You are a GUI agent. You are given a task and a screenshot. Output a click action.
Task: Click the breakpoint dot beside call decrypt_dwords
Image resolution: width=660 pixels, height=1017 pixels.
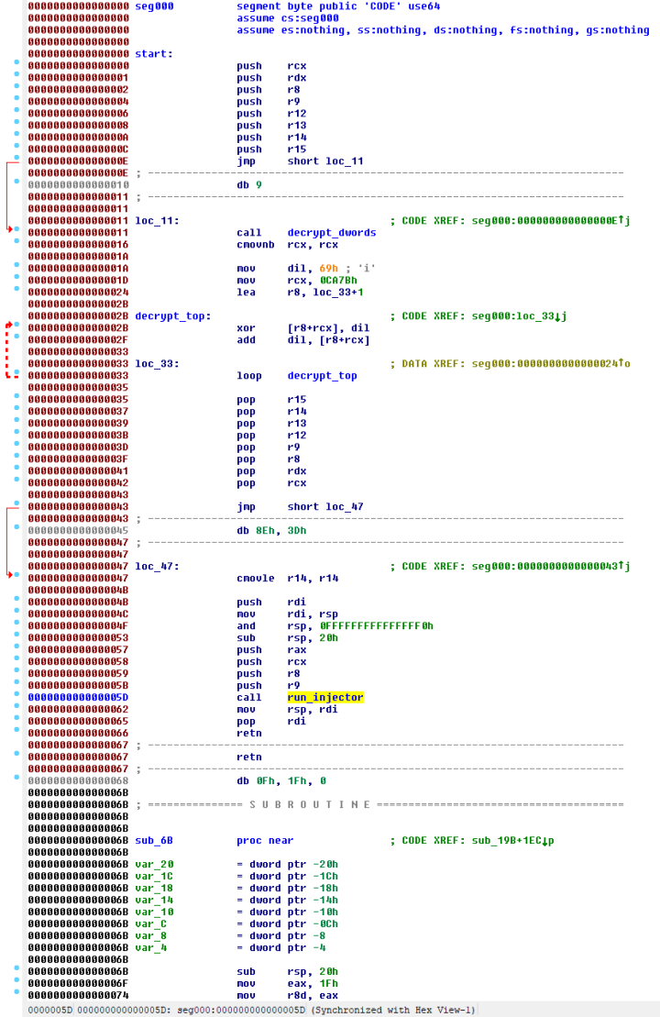click(x=16, y=233)
